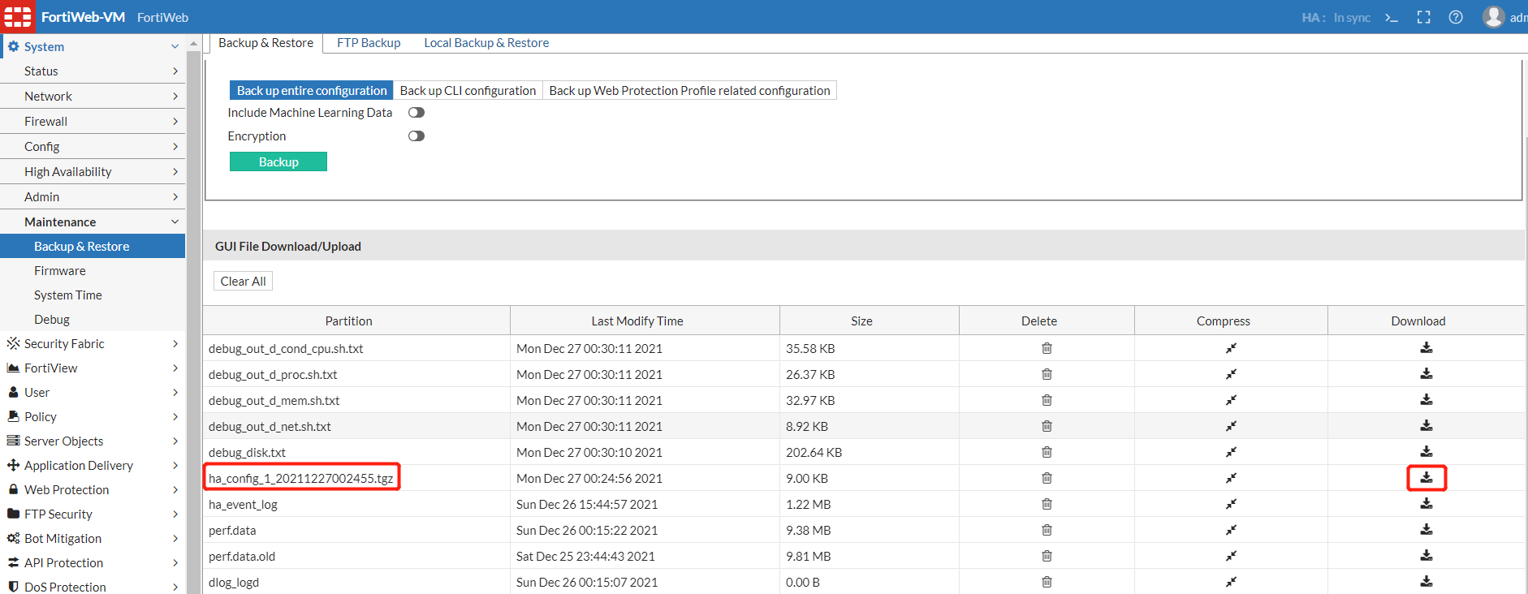1528x594 pixels.
Task: Turn on the Encryption toggle
Action: [417, 136]
